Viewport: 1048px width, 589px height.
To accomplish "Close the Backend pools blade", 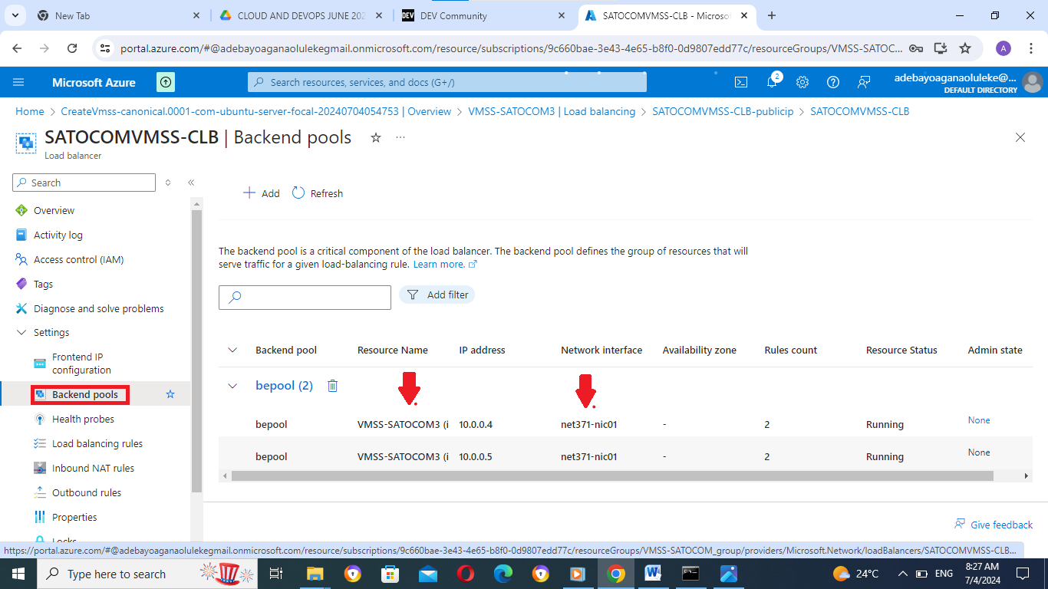I will pyautogui.click(x=1020, y=137).
